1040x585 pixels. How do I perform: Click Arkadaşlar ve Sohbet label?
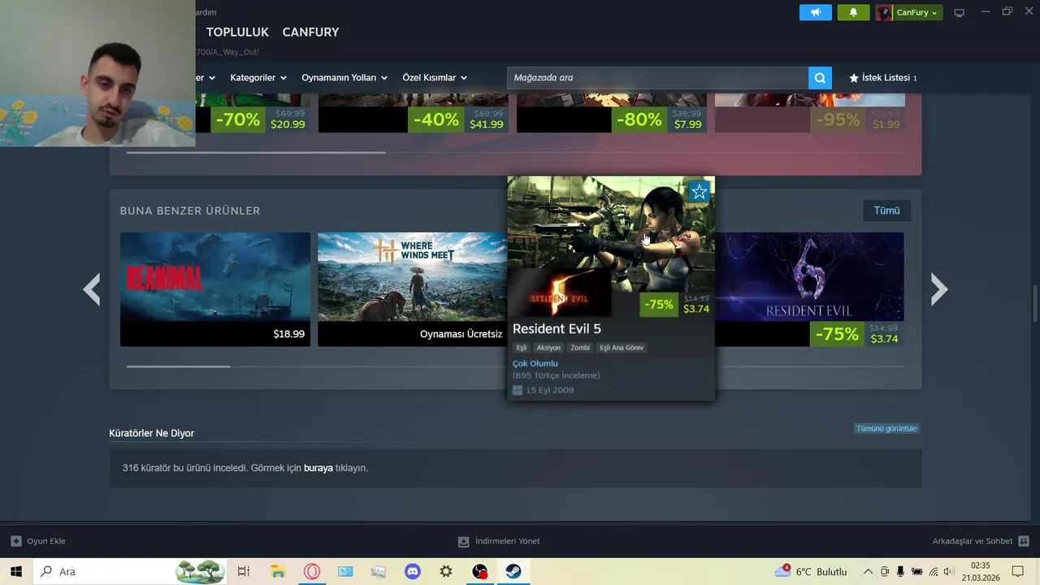973,541
